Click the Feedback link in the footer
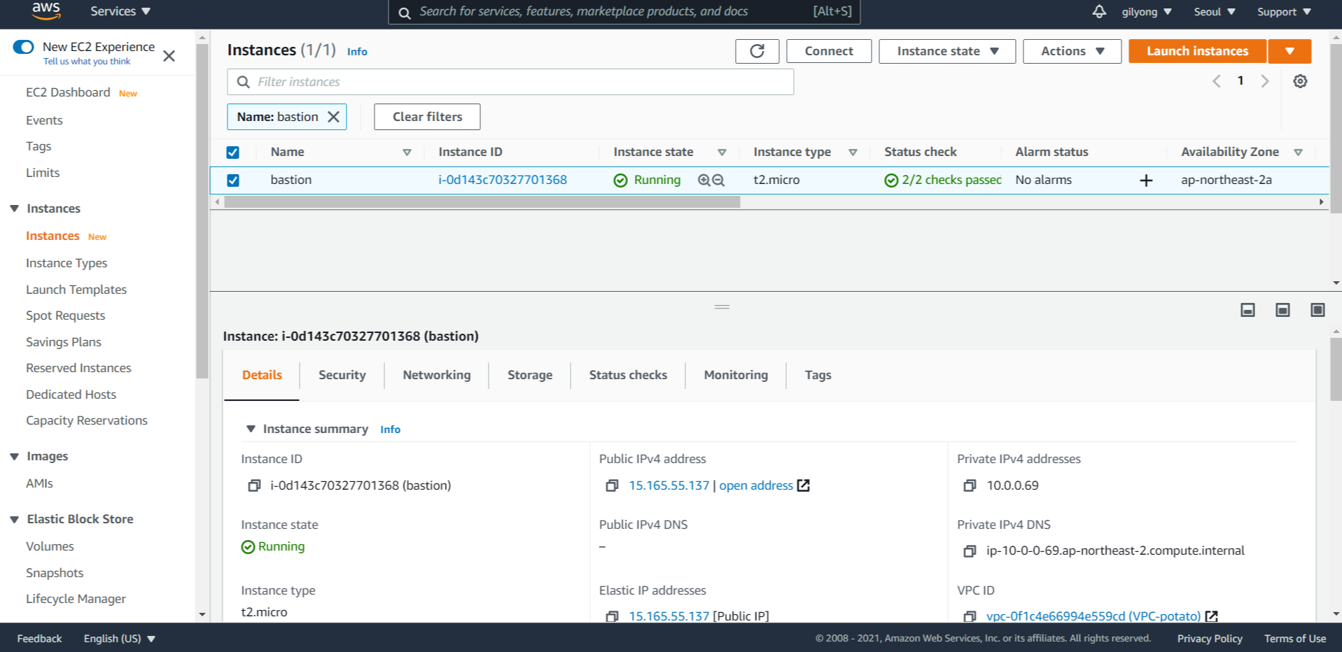The image size is (1342, 652). click(39, 639)
